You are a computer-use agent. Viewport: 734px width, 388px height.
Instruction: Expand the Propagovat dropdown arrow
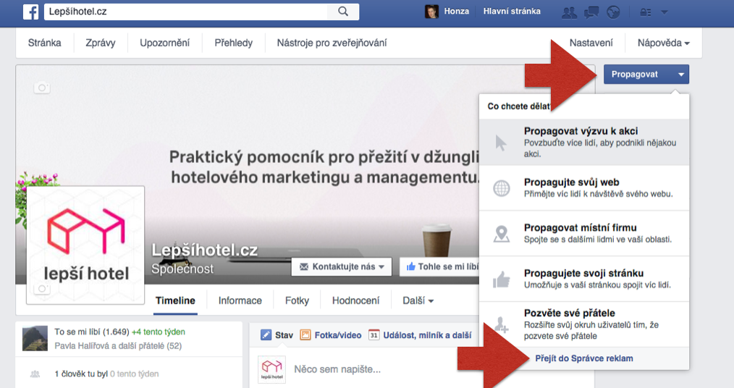(681, 75)
